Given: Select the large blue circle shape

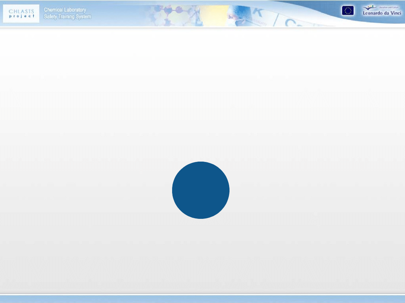Looking at the screenshot, I should [201, 190].
